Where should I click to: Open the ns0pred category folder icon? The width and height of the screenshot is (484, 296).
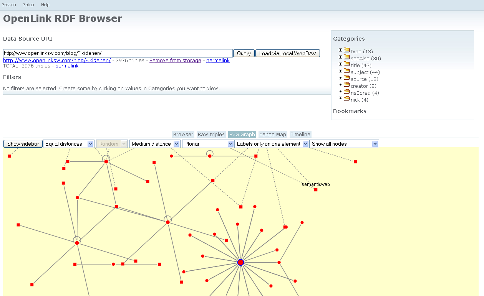point(346,92)
